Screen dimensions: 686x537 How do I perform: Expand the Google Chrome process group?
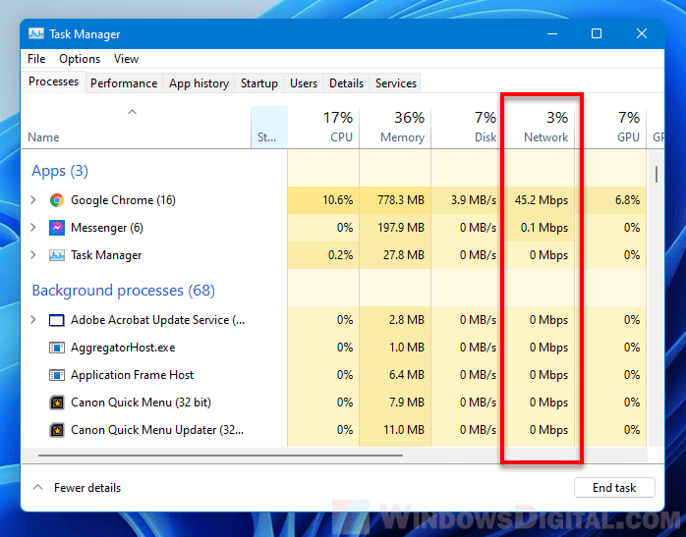tap(33, 200)
